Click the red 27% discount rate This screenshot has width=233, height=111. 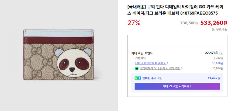[x=134, y=23]
